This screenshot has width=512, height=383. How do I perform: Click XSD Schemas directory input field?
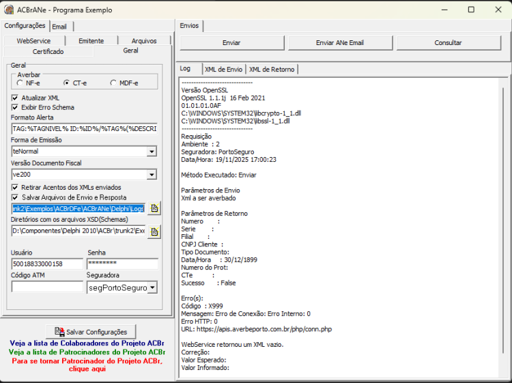point(79,231)
